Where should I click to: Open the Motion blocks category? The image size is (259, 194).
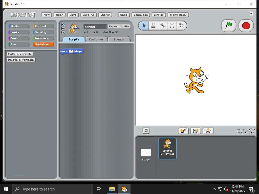[x=19, y=26]
